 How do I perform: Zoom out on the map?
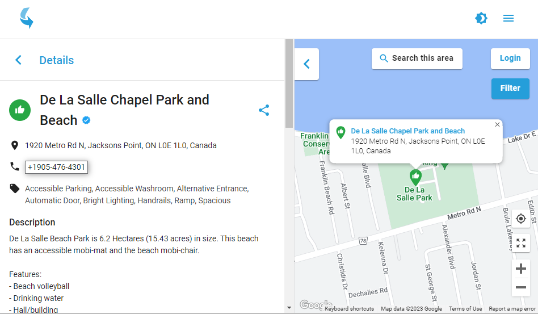coord(520,287)
